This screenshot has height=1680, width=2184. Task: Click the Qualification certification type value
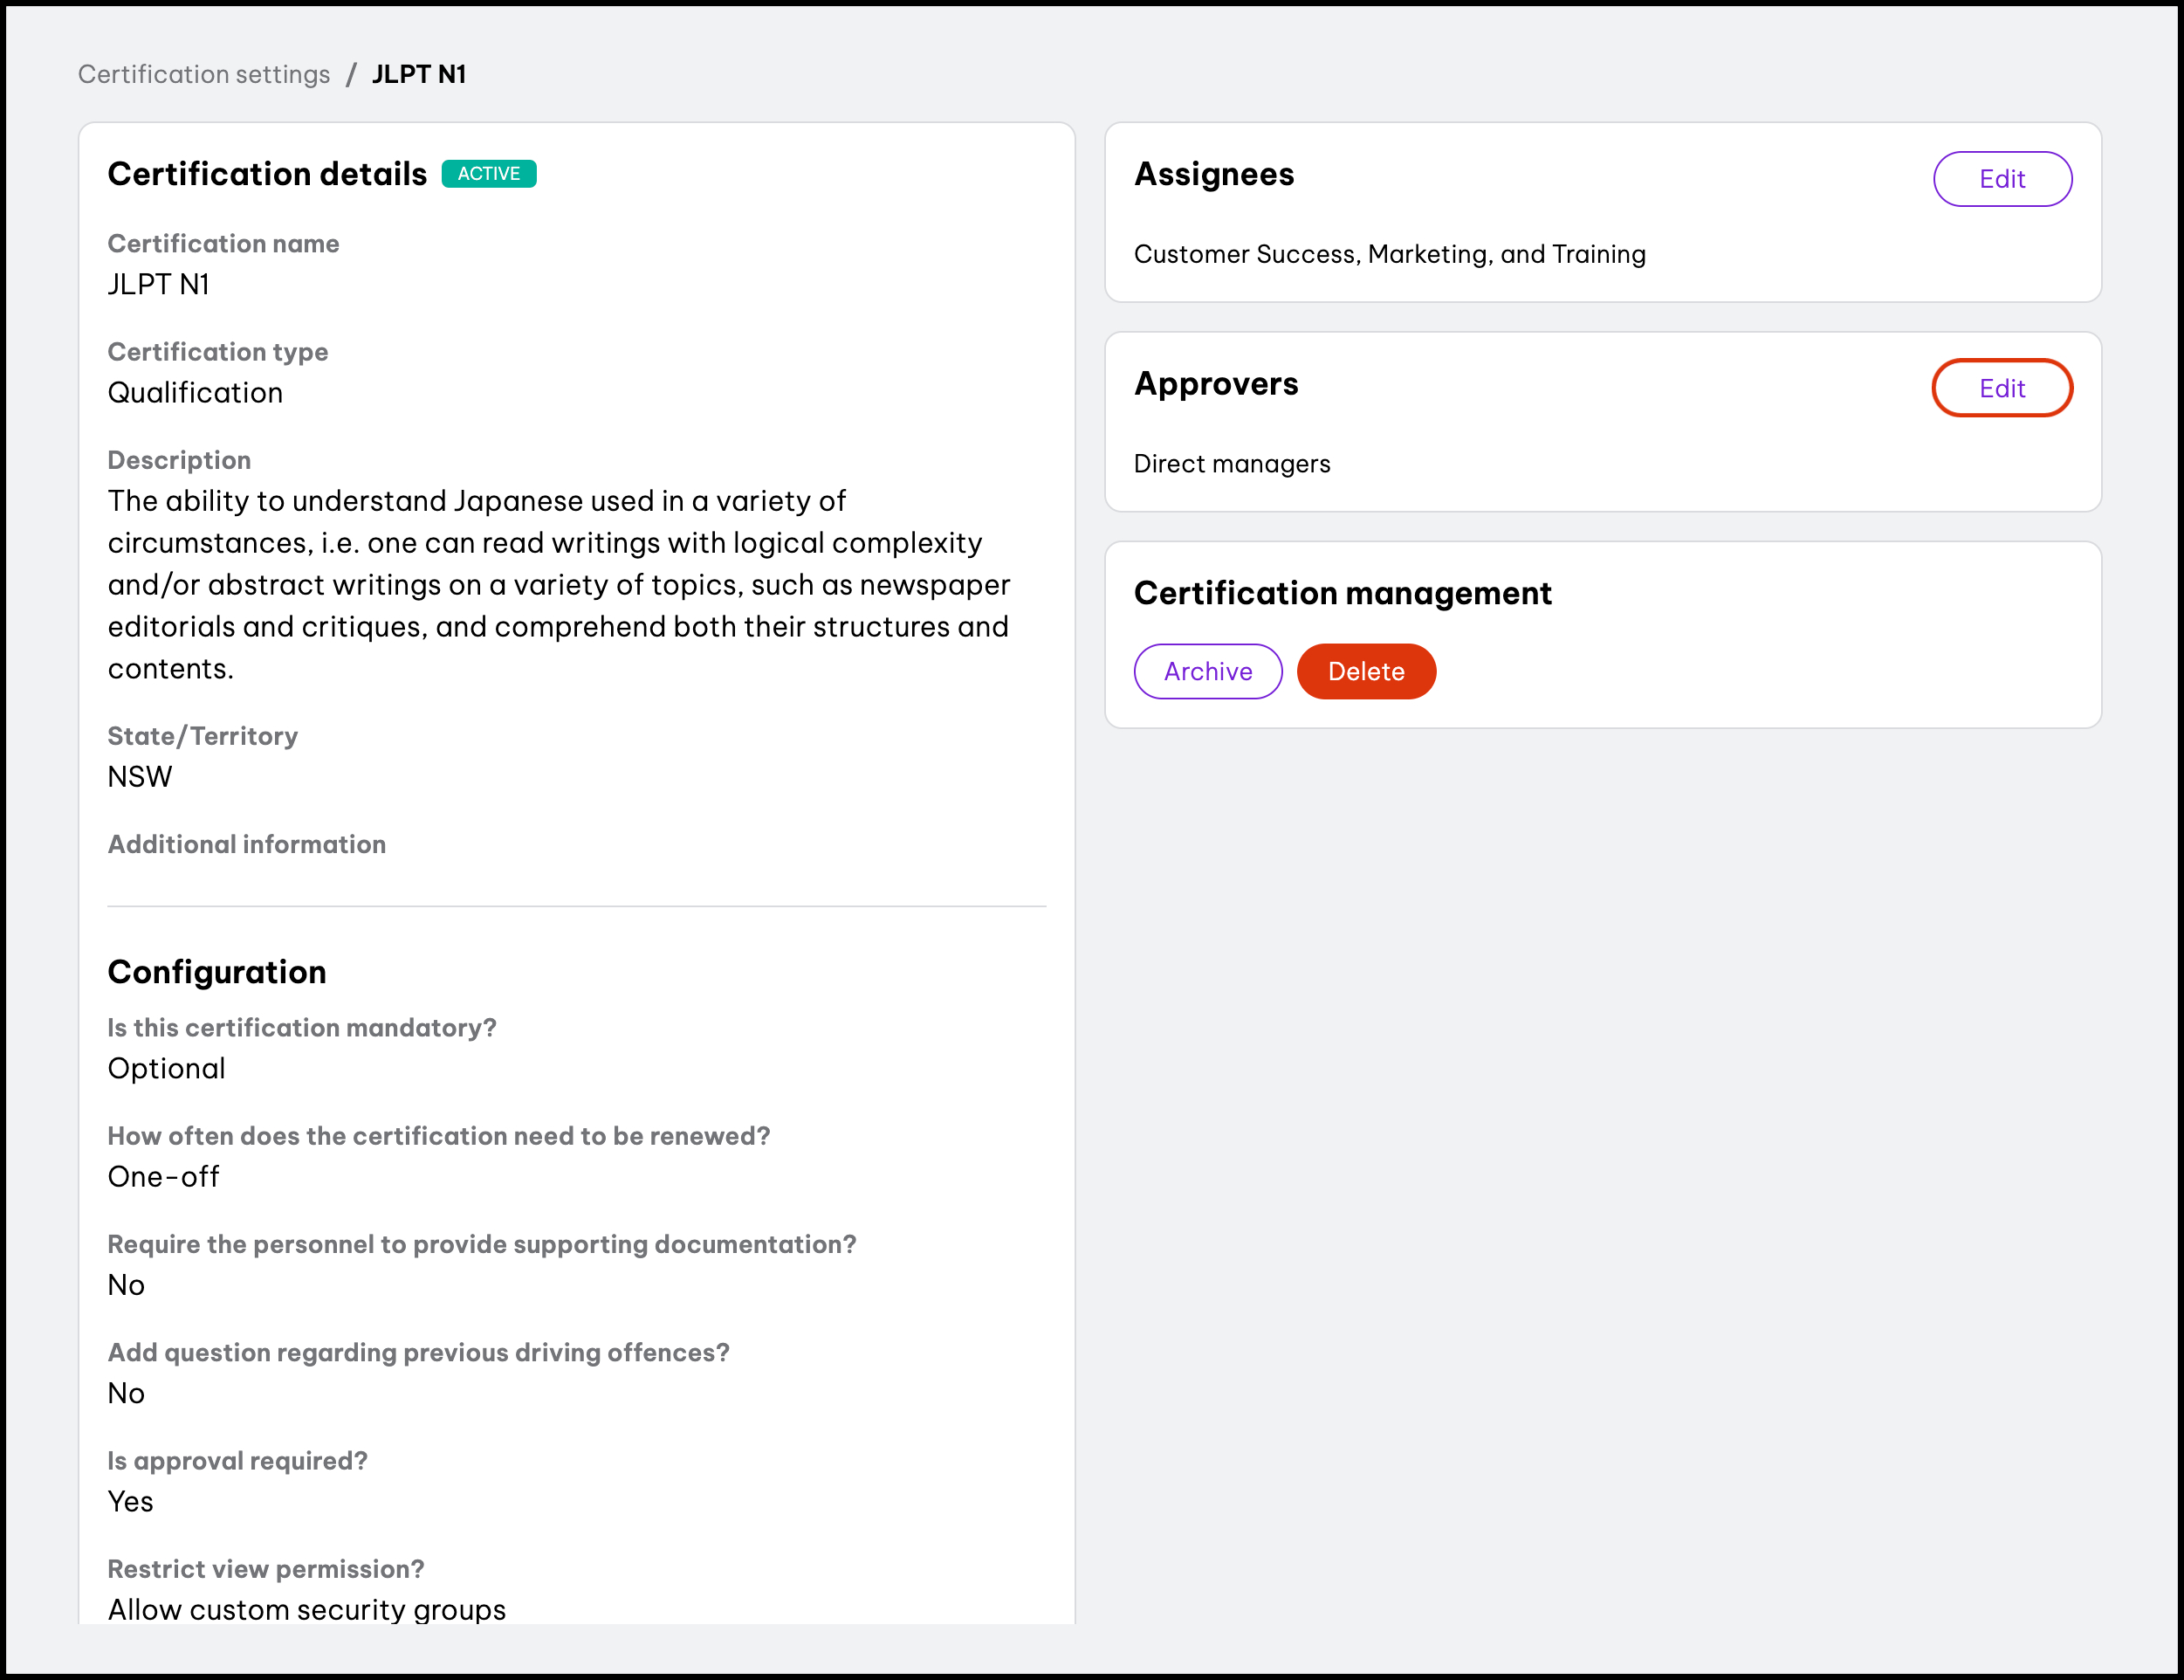(x=195, y=393)
